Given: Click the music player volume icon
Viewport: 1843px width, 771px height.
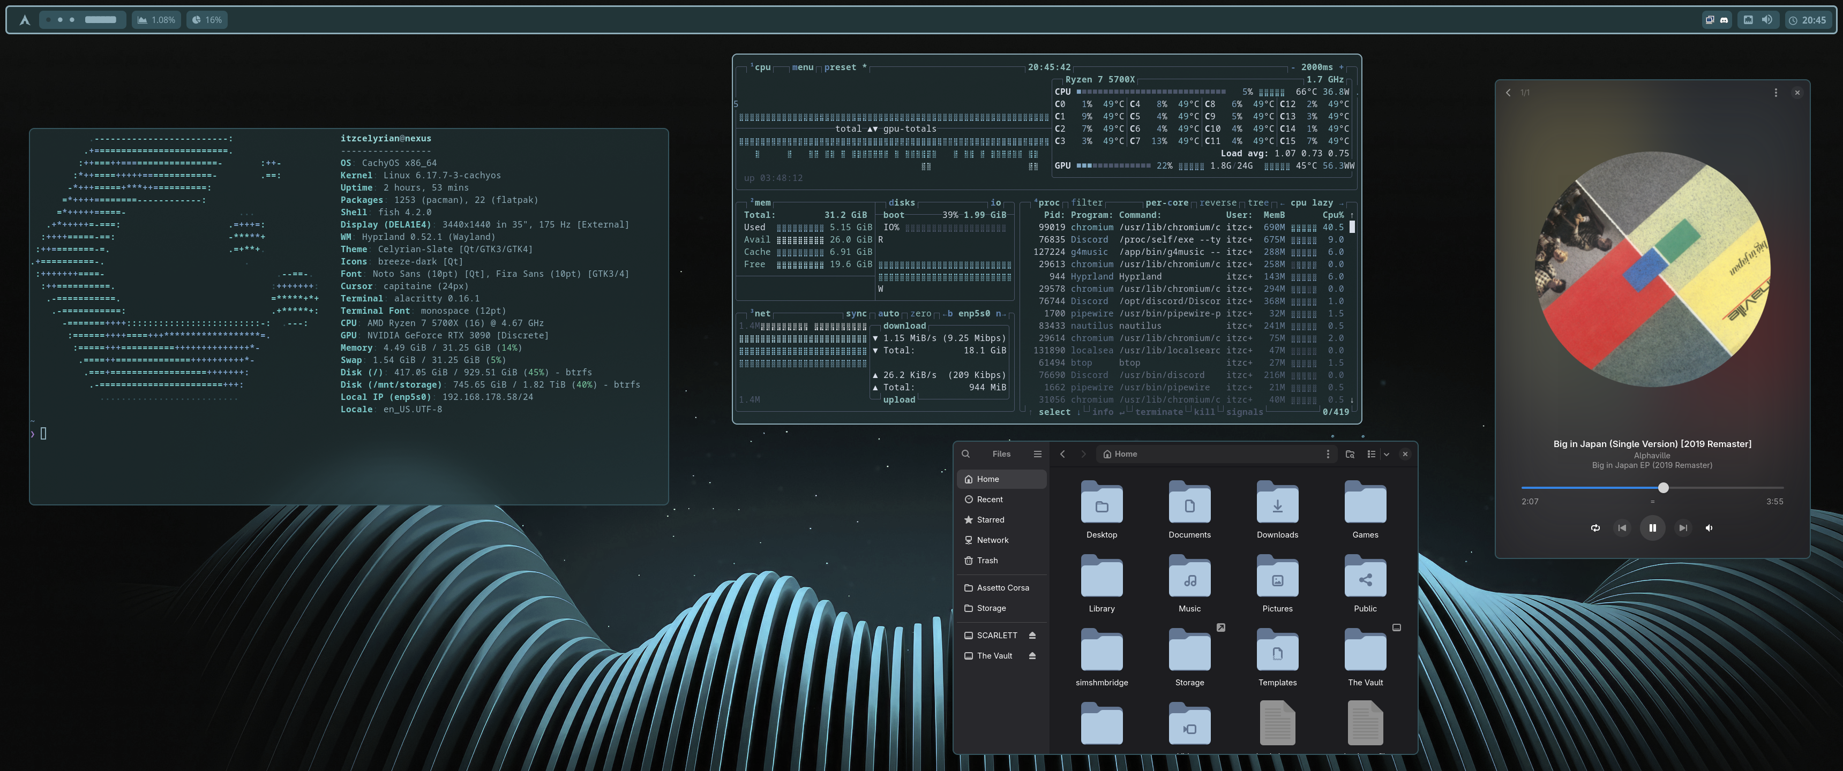Looking at the screenshot, I should click(1709, 528).
